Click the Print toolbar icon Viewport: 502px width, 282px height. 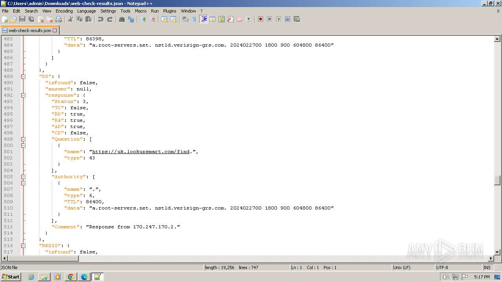(58, 19)
